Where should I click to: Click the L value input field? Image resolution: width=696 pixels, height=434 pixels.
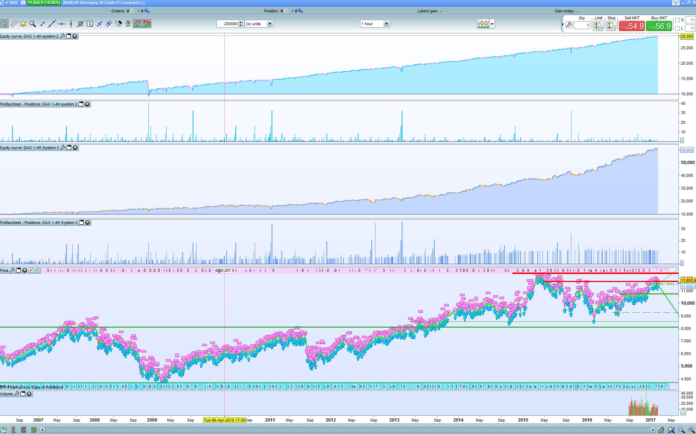[x=691, y=28]
